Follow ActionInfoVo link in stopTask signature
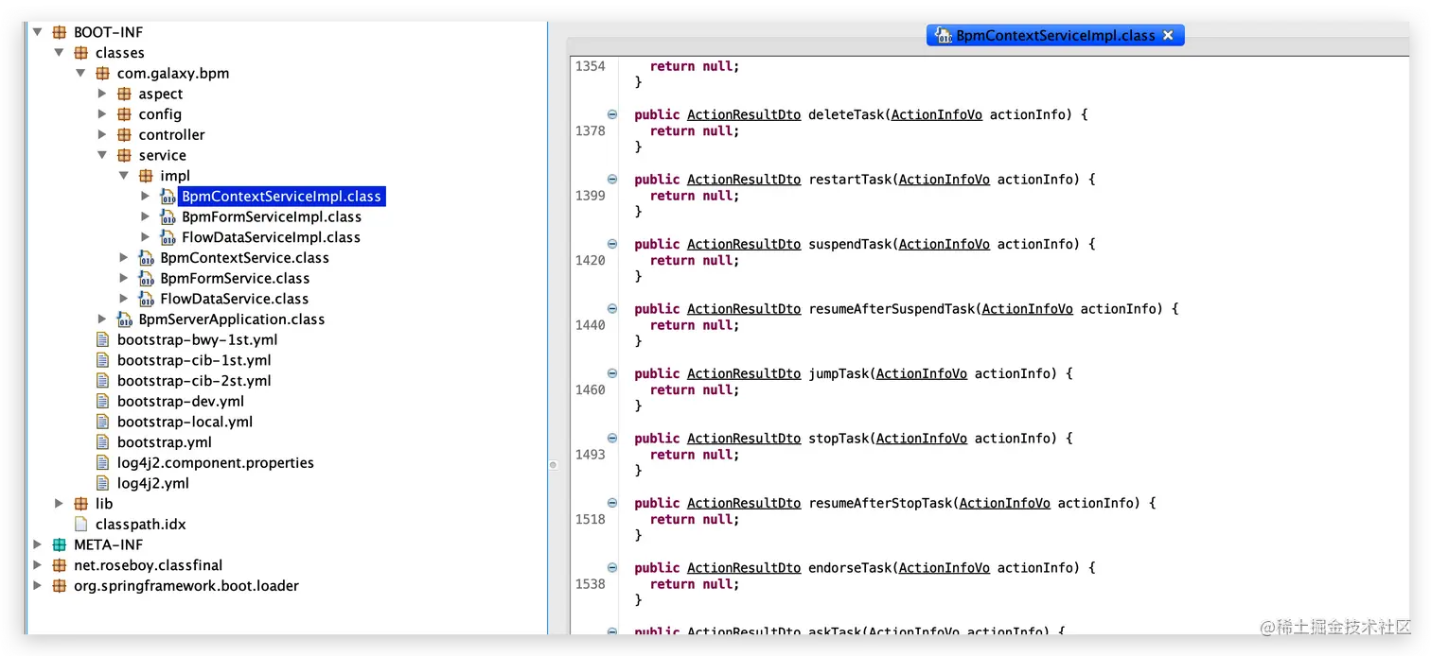The width and height of the screenshot is (1431, 656). click(x=922, y=439)
